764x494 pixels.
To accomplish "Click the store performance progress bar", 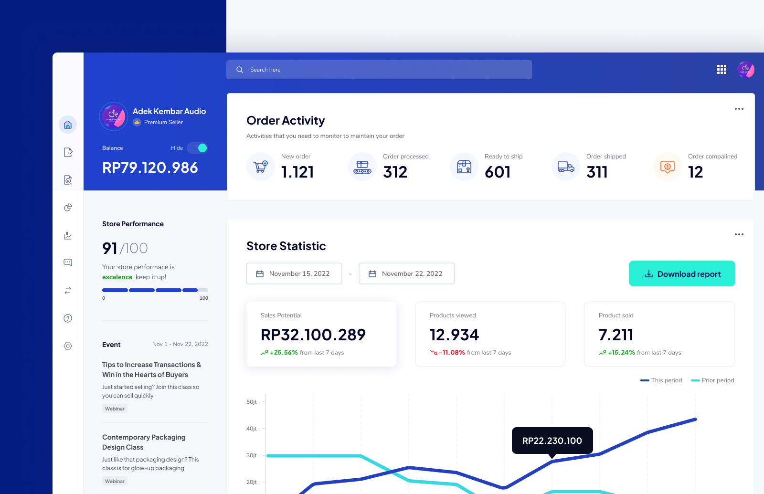I will (x=155, y=290).
